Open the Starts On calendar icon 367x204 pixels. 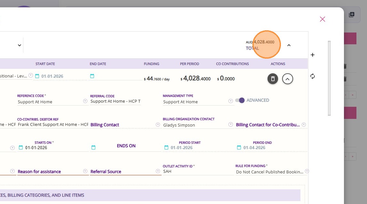(21, 148)
